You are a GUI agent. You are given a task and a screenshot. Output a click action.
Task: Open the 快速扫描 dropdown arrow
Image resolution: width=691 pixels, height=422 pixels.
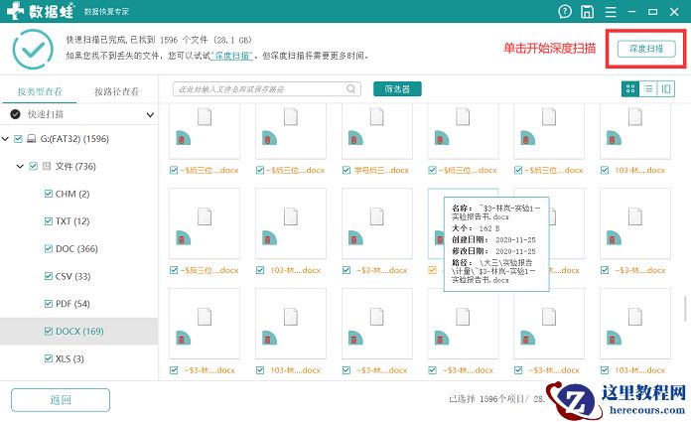pyautogui.click(x=150, y=115)
